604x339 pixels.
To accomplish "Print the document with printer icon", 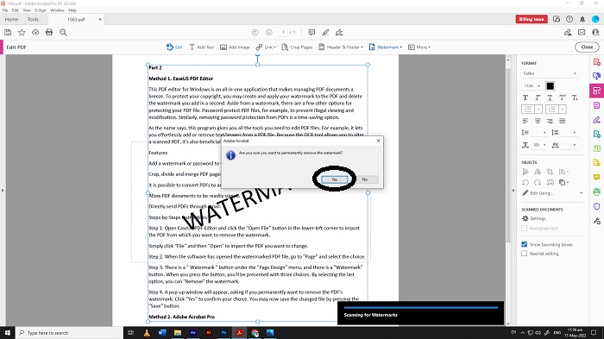I will [49, 33].
